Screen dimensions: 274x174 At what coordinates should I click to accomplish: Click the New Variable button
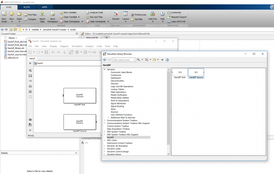(68, 13)
